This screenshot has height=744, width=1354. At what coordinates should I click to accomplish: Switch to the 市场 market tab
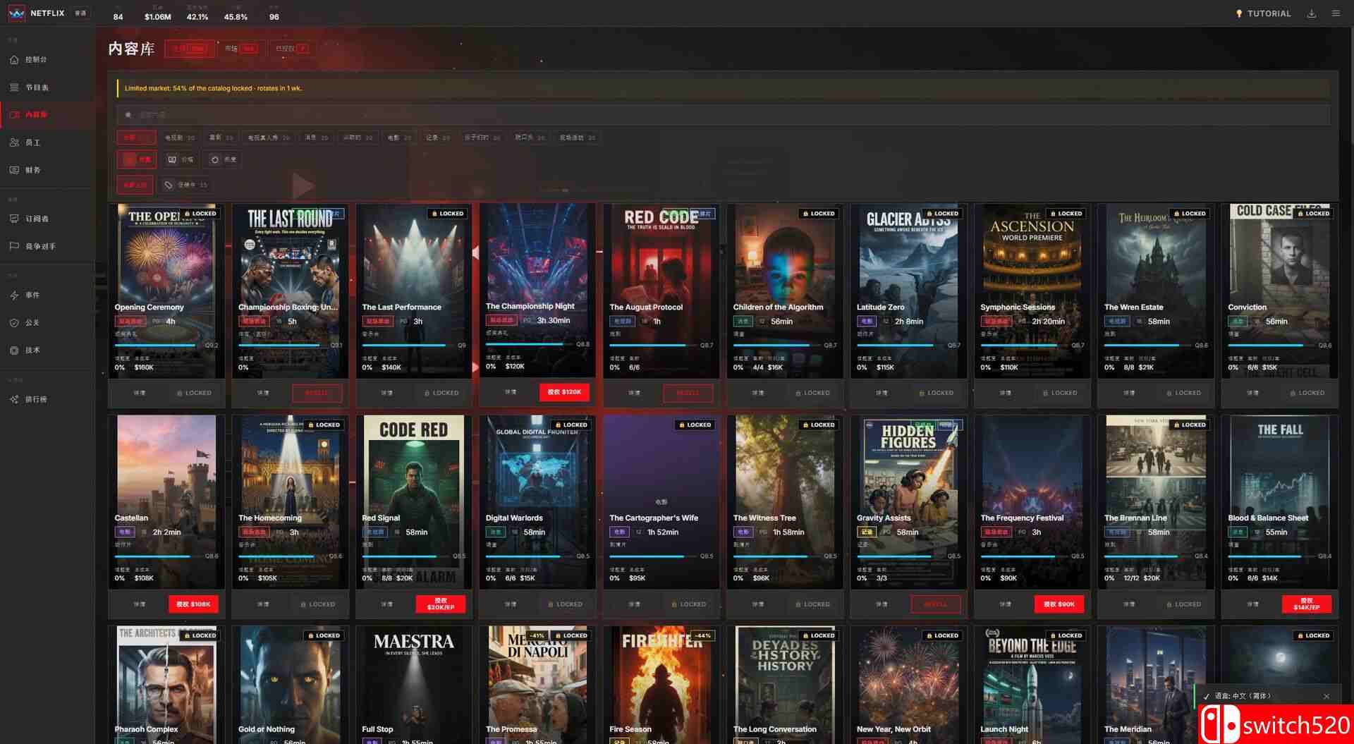241,49
